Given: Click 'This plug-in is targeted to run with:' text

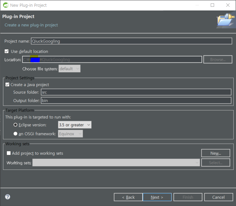Looking at the screenshot, I should coord(38,117).
